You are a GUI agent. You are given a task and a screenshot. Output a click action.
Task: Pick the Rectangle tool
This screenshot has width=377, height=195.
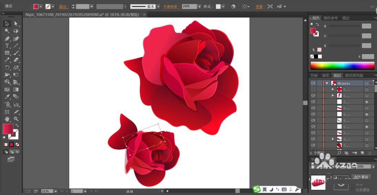pos(7,53)
